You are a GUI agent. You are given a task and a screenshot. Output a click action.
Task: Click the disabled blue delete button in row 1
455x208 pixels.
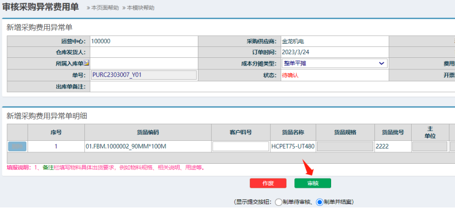[x=17, y=146]
